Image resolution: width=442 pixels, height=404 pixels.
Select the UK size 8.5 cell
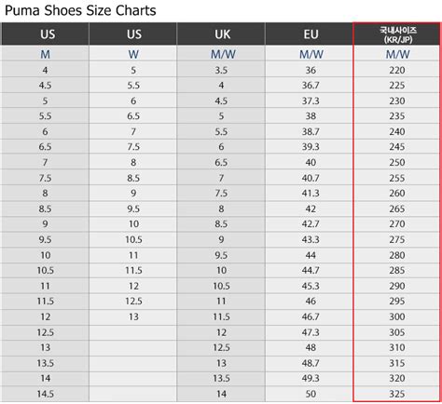pyautogui.click(x=221, y=223)
